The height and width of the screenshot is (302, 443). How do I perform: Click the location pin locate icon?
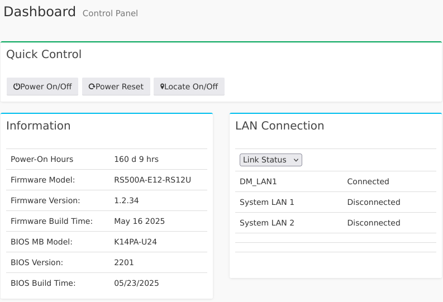point(162,87)
